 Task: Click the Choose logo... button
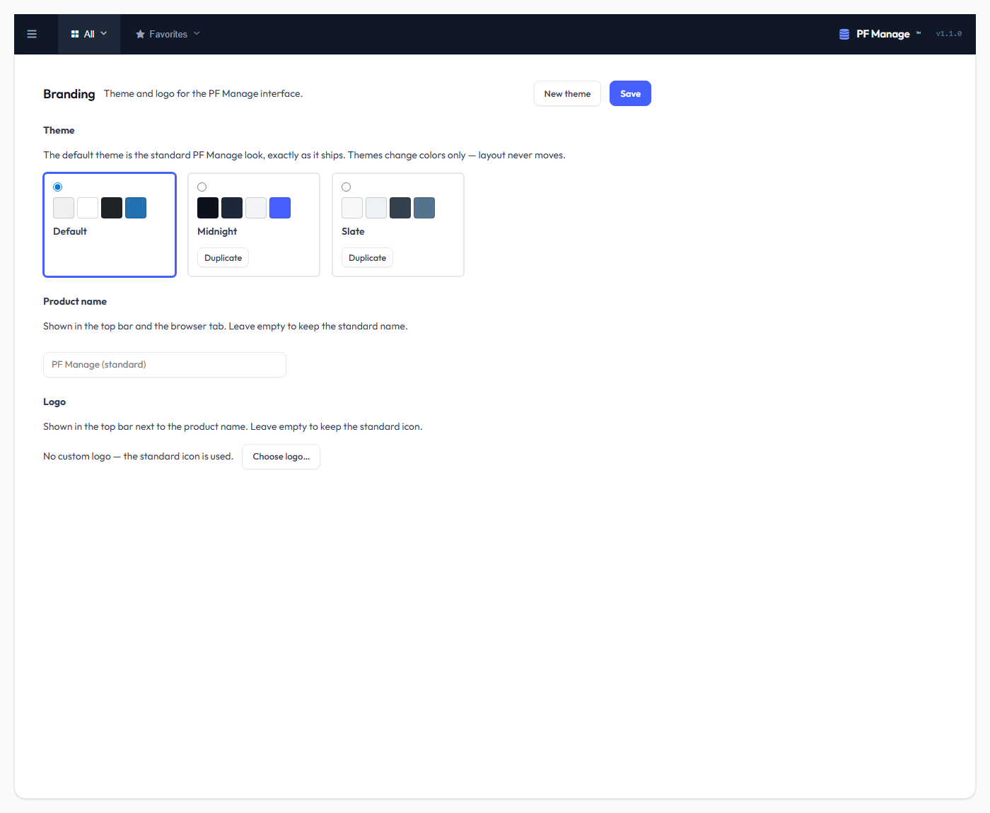pyautogui.click(x=281, y=457)
